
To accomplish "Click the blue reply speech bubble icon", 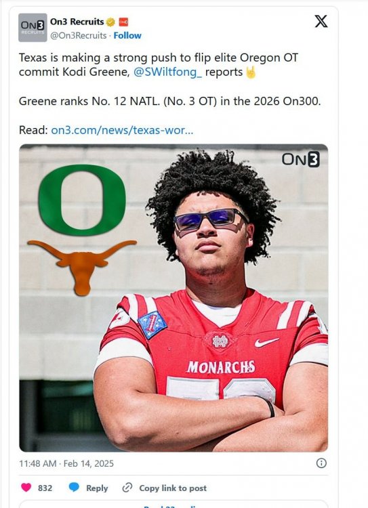I will 75,487.
